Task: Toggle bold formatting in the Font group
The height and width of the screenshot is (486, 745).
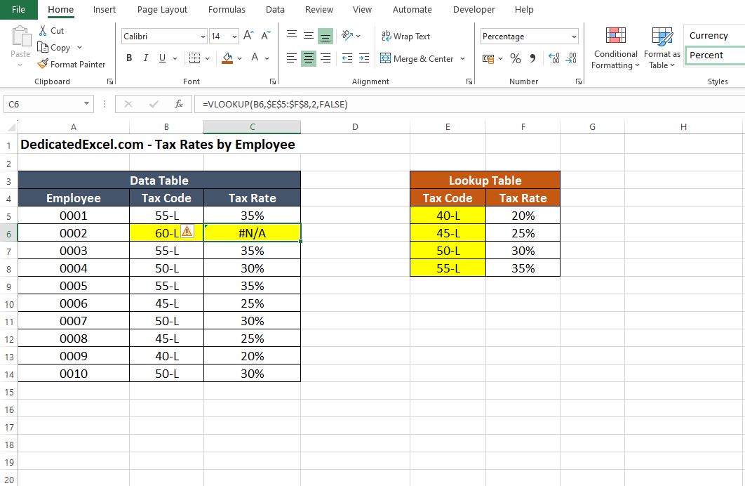Action: (128, 58)
